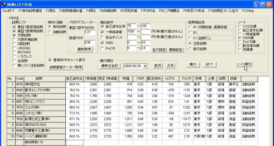Click ソート実行 button

pos(244,64)
